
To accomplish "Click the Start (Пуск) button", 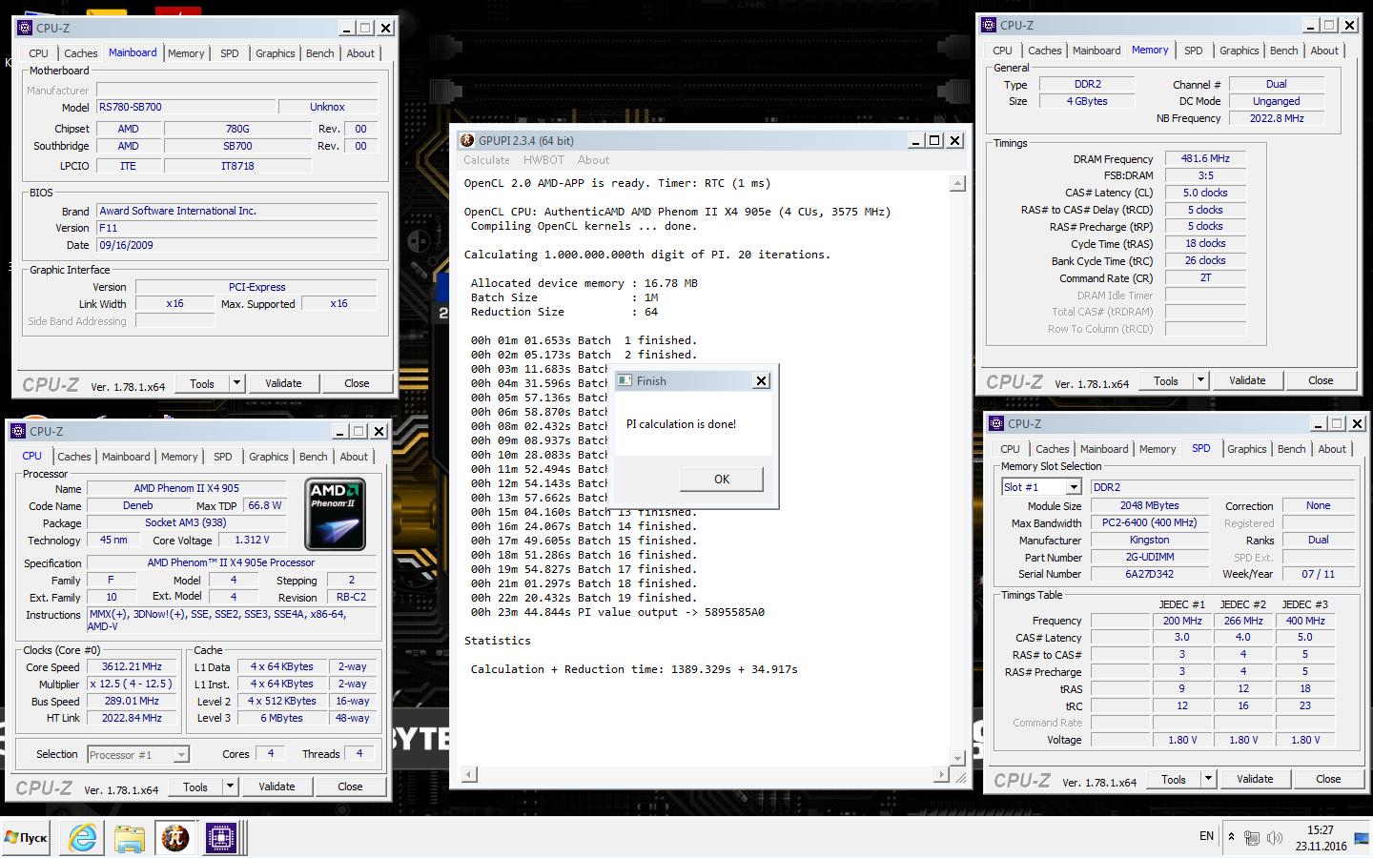I will pyautogui.click(x=27, y=838).
